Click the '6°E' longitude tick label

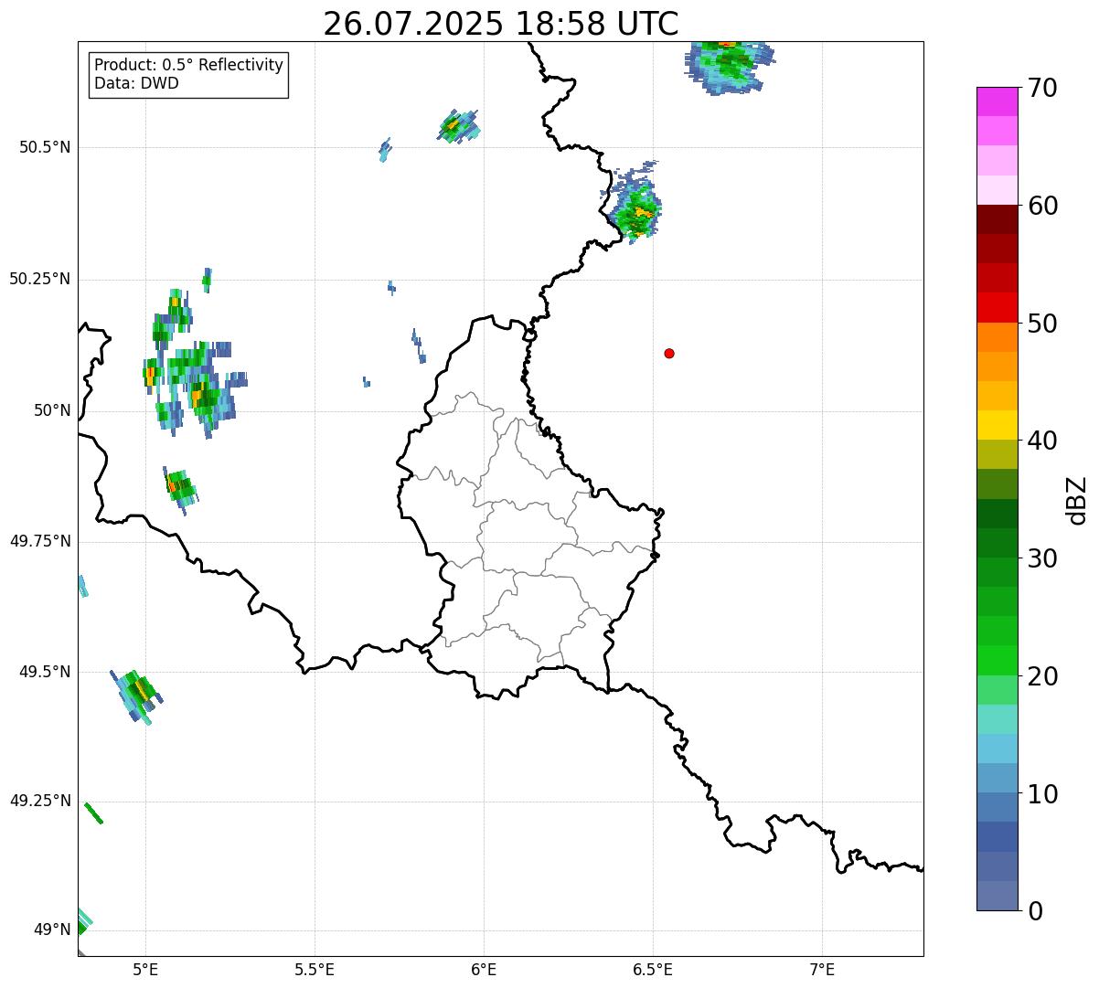(484, 969)
